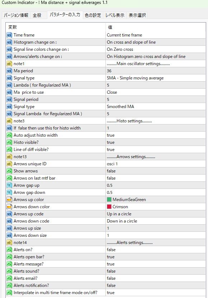This screenshot has height=298, width=208.
Task: Click the boolean icon beside Show arrows
Action: [9, 171]
